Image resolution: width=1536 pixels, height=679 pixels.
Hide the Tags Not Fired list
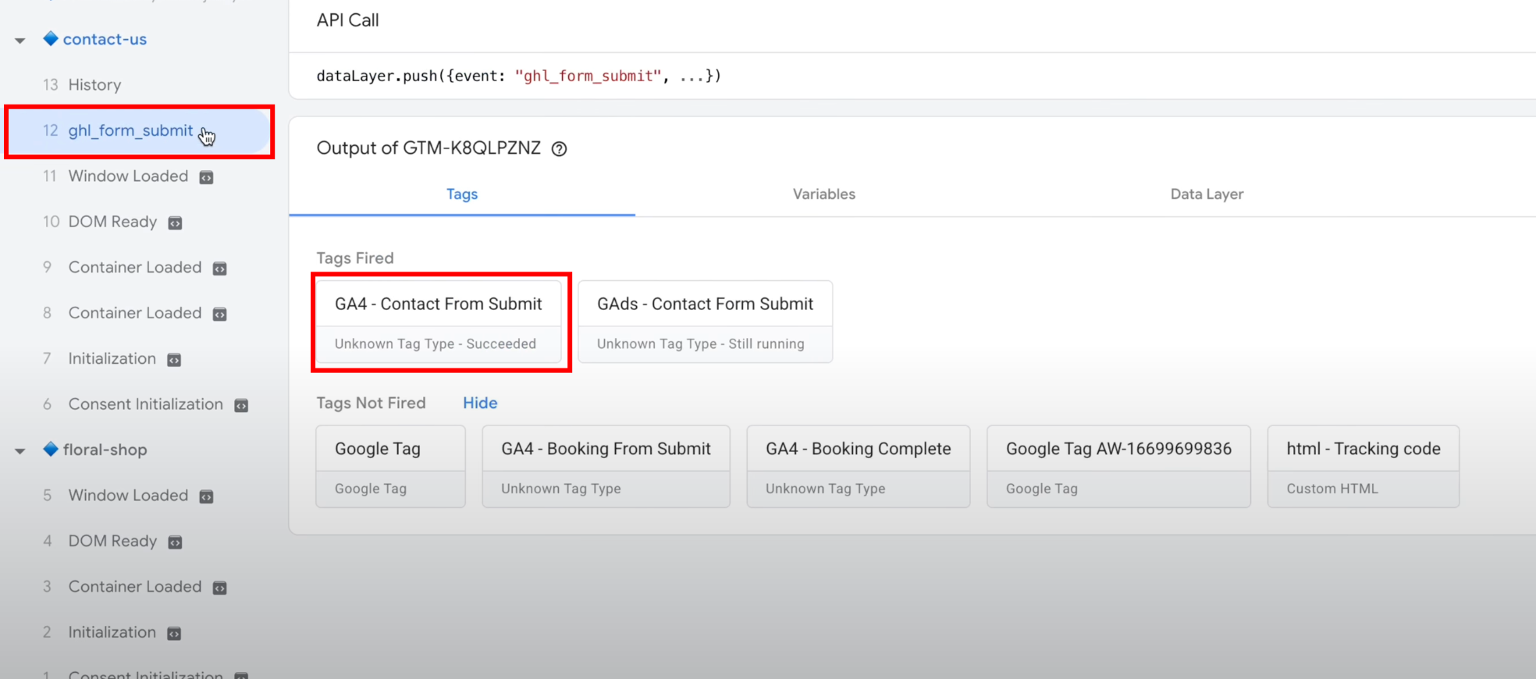[x=479, y=403]
